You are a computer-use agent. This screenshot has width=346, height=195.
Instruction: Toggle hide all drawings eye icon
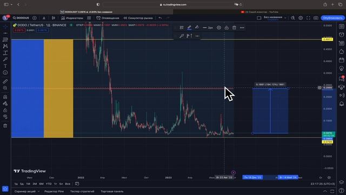coord(5,117)
